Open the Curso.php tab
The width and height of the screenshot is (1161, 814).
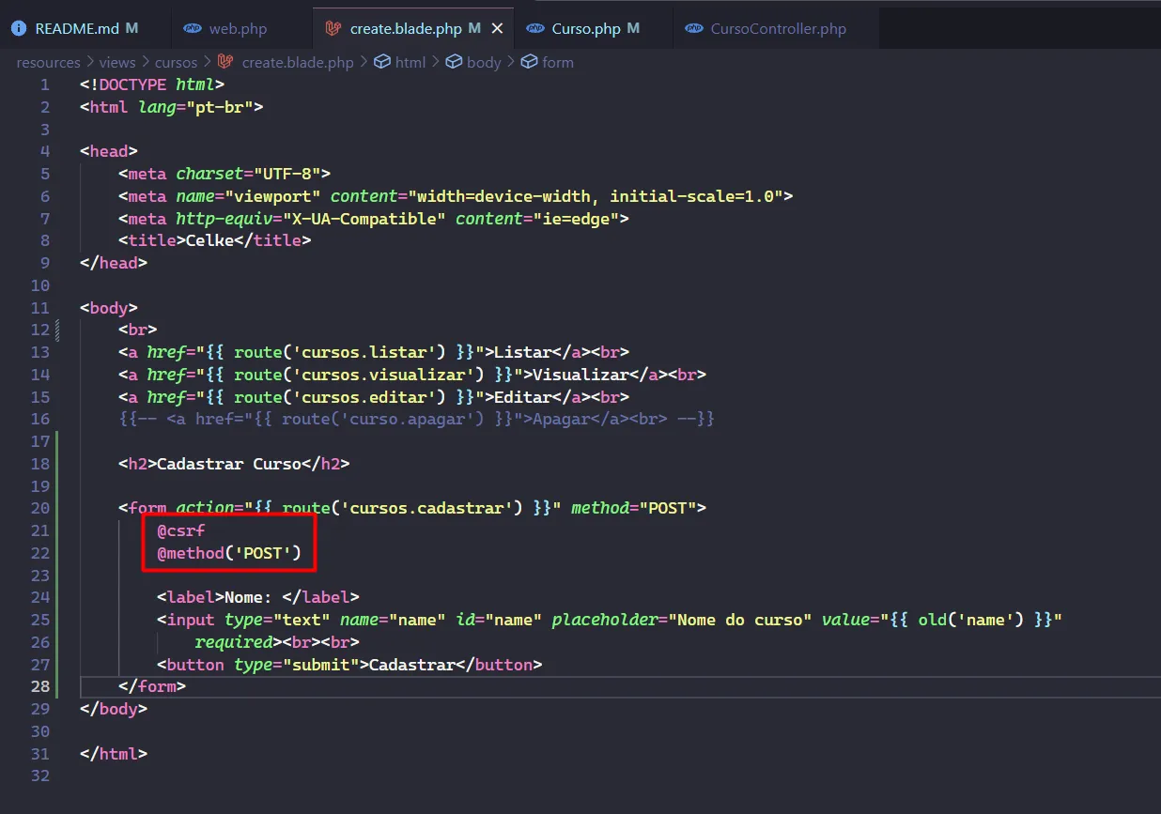click(x=586, y=29)
